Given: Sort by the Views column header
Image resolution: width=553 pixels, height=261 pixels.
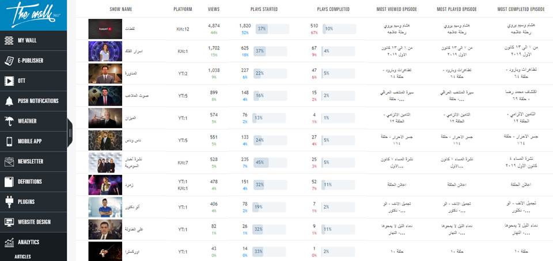Looking at the screenshot, I should tap(214, 9).
